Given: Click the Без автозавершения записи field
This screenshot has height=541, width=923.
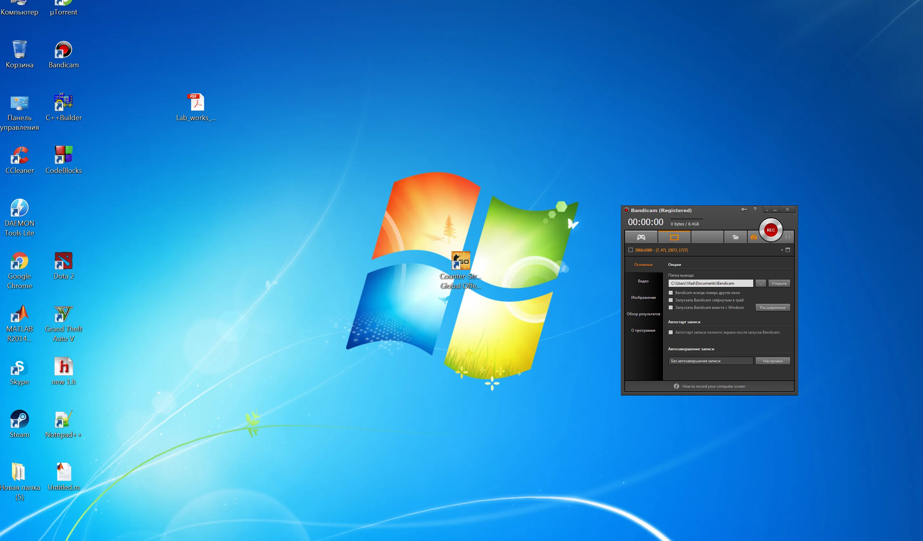Looking at the screenshot, I should [x=710, y=361].
